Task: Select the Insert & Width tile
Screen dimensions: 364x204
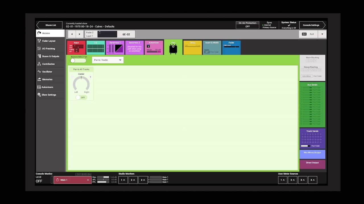Action: click(212, 48)
